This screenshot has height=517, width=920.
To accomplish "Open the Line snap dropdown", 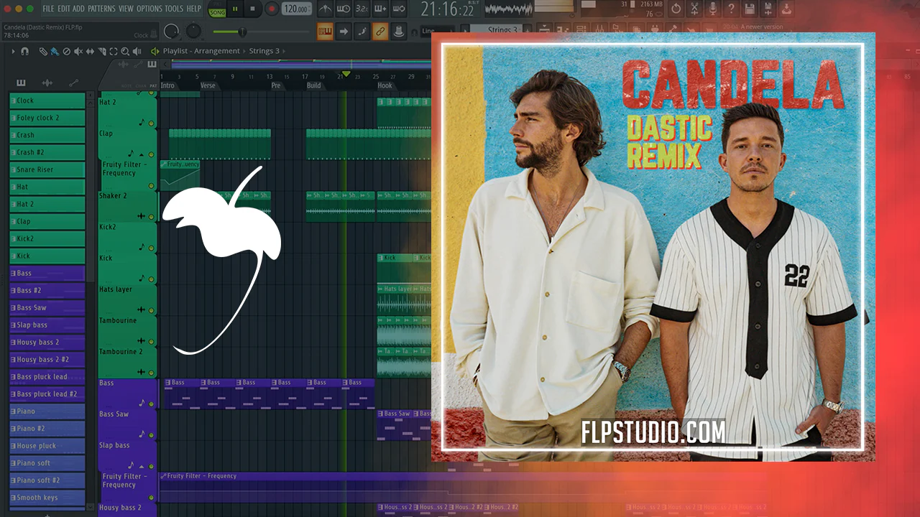I will (x=436, y=31).
